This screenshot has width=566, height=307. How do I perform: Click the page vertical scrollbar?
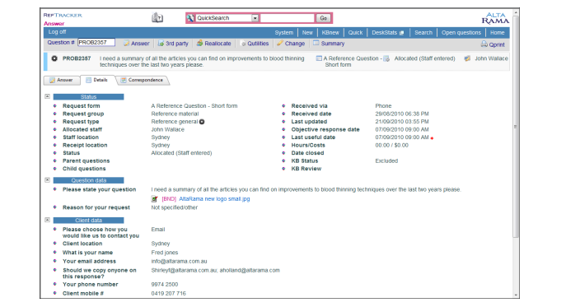pyautogui.click(x=516, y=126)
